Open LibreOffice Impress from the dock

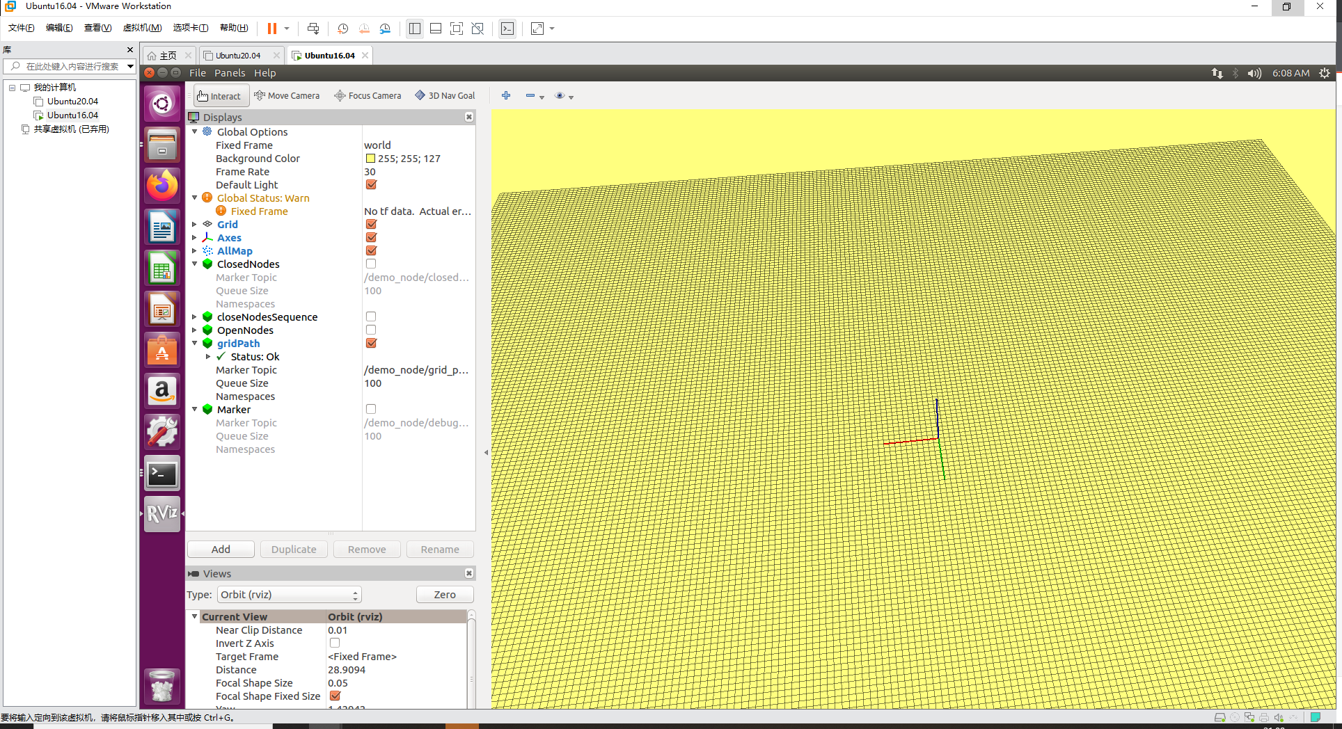(x=162, y=309)
